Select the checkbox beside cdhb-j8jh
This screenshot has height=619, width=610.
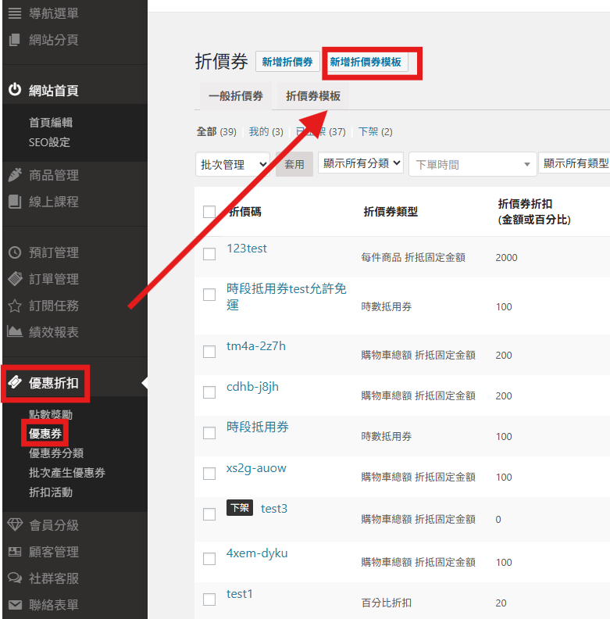[x=209, y=392]
